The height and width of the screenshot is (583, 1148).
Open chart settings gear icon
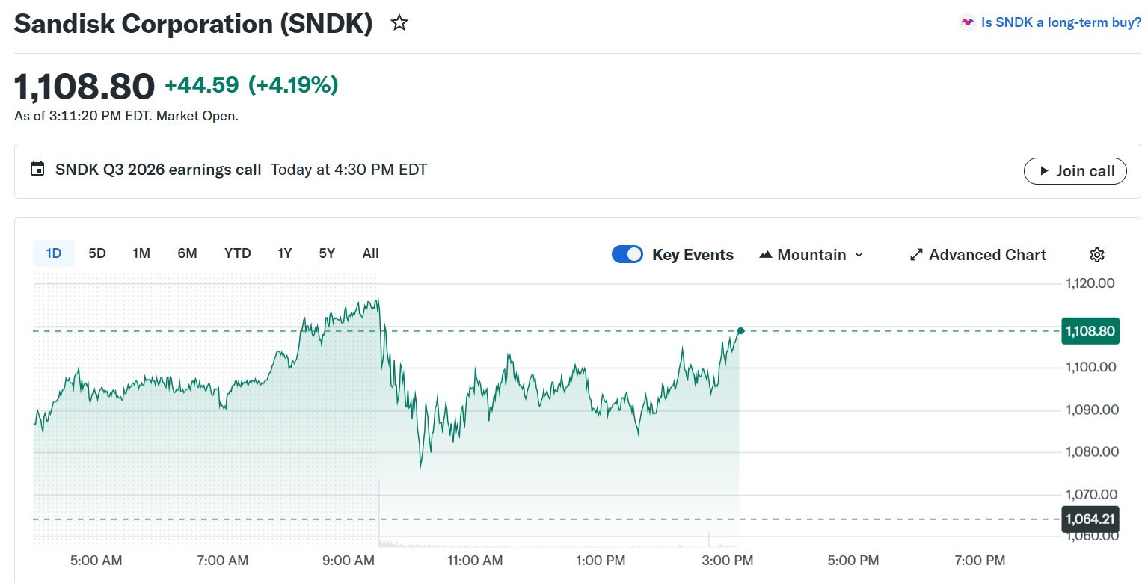(1096, 255)
